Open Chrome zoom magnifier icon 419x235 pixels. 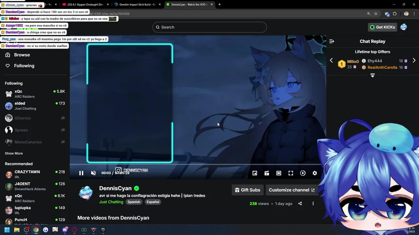pyautogui.click(x=369, y=14)
